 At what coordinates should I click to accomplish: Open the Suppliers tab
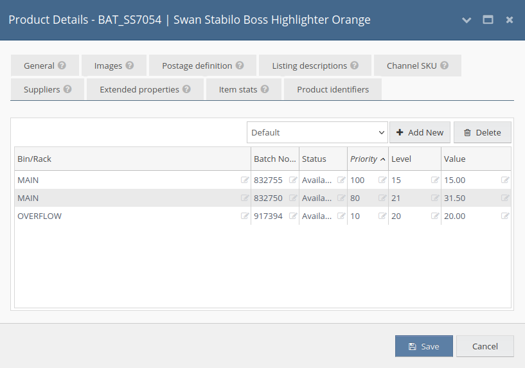pos(48,89)
